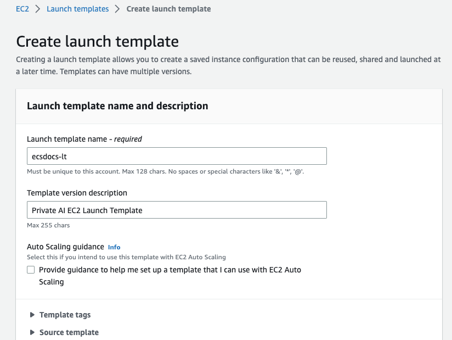Click the Launch template name and description section header
The image size is (452, 340).
point(117,106)
